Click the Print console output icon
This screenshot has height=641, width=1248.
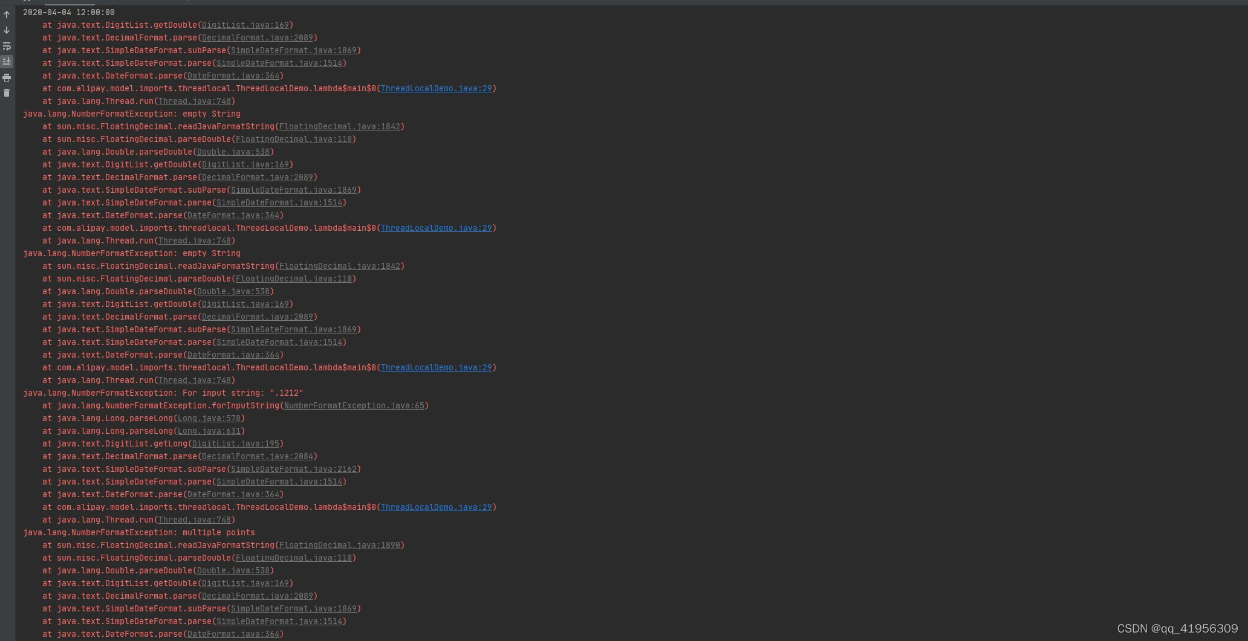pos(7,77)
